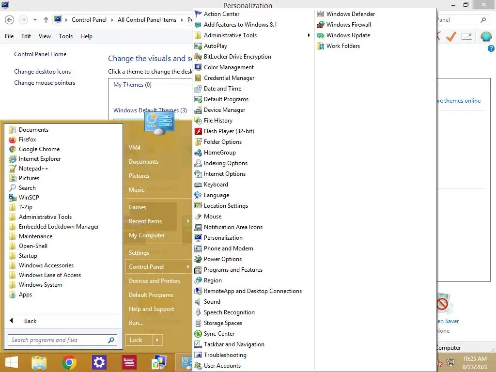
Task: Open Windows Update entry
Action: 348,35
